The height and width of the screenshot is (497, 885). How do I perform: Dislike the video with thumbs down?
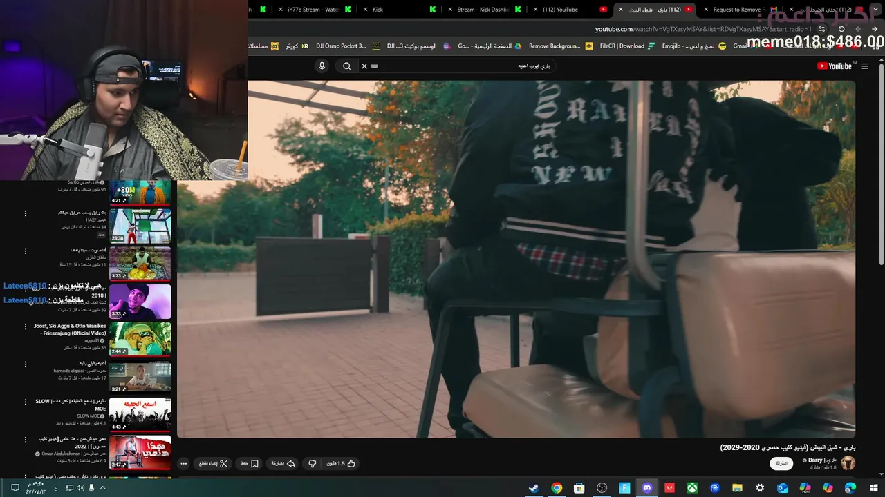point(313,464)
